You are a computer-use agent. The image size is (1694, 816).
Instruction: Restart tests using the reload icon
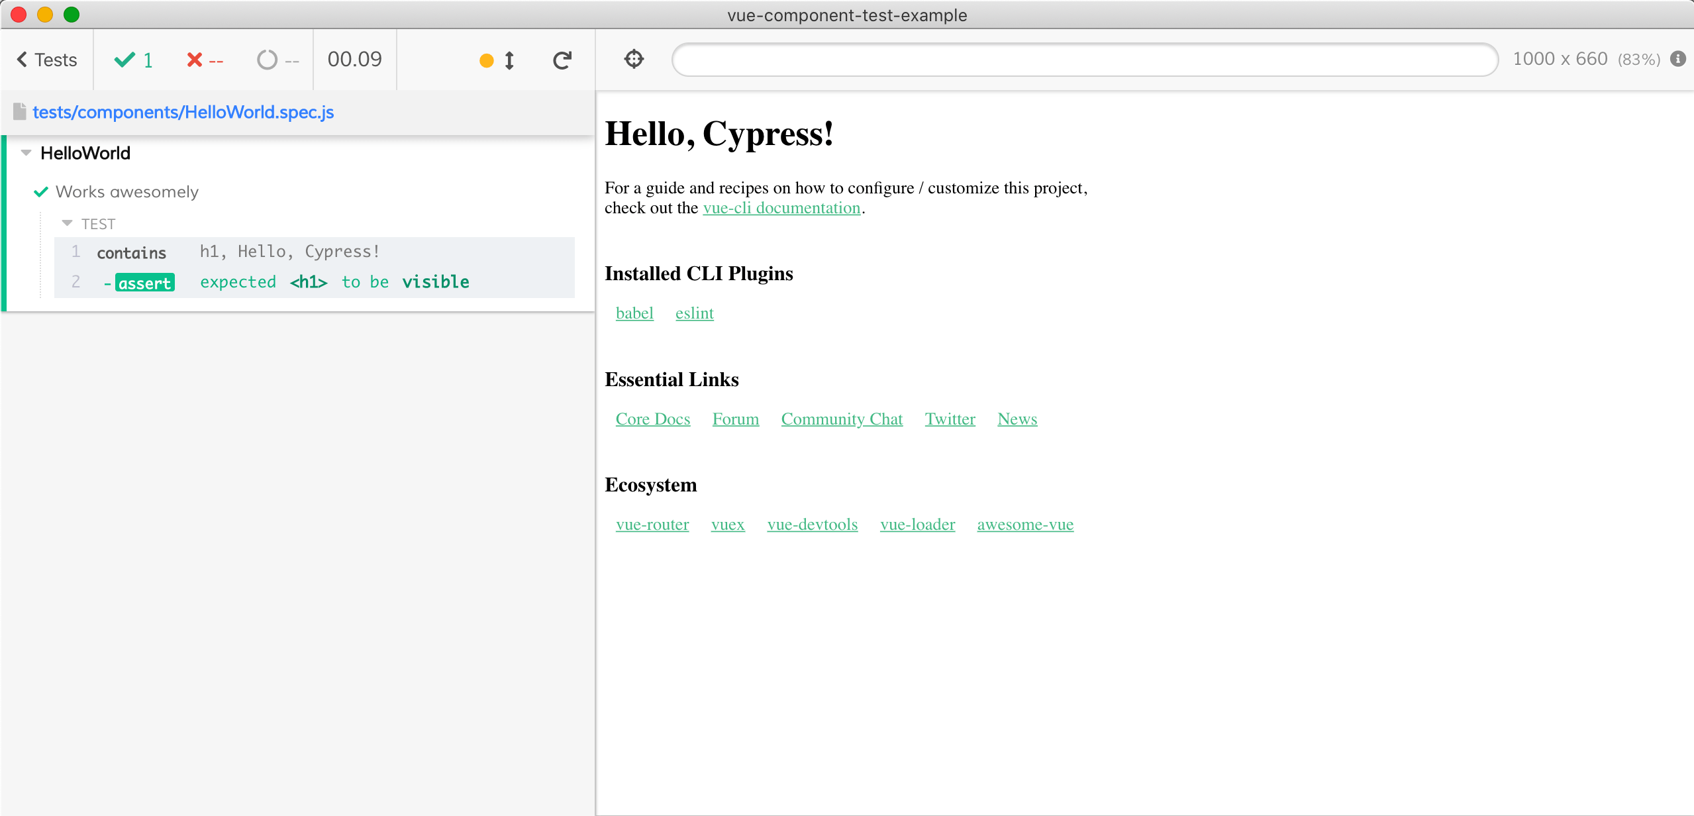tap(562, 60)
